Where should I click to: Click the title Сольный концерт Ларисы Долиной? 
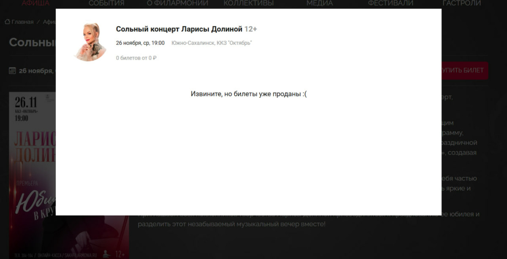click(x=179, y=29)
